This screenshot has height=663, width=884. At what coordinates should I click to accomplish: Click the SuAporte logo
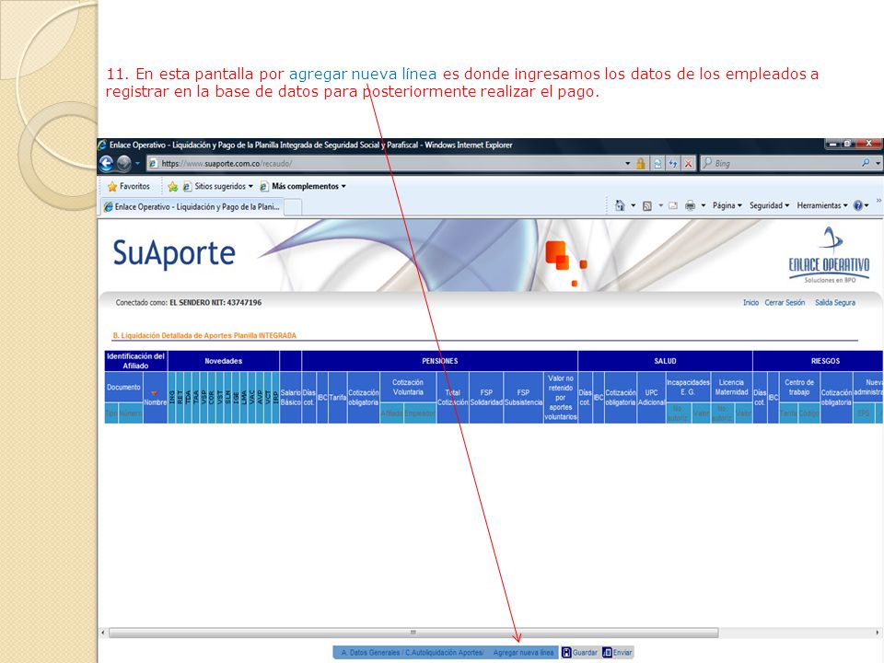pyautogui.click(x=174, y=253)
